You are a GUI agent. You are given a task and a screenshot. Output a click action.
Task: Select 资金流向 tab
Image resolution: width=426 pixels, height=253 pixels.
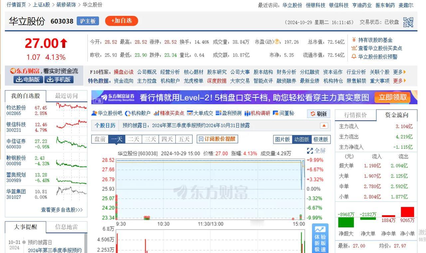pyautogui.click(x=396, y=115)
